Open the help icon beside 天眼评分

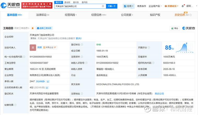click(x=149, y=48)
